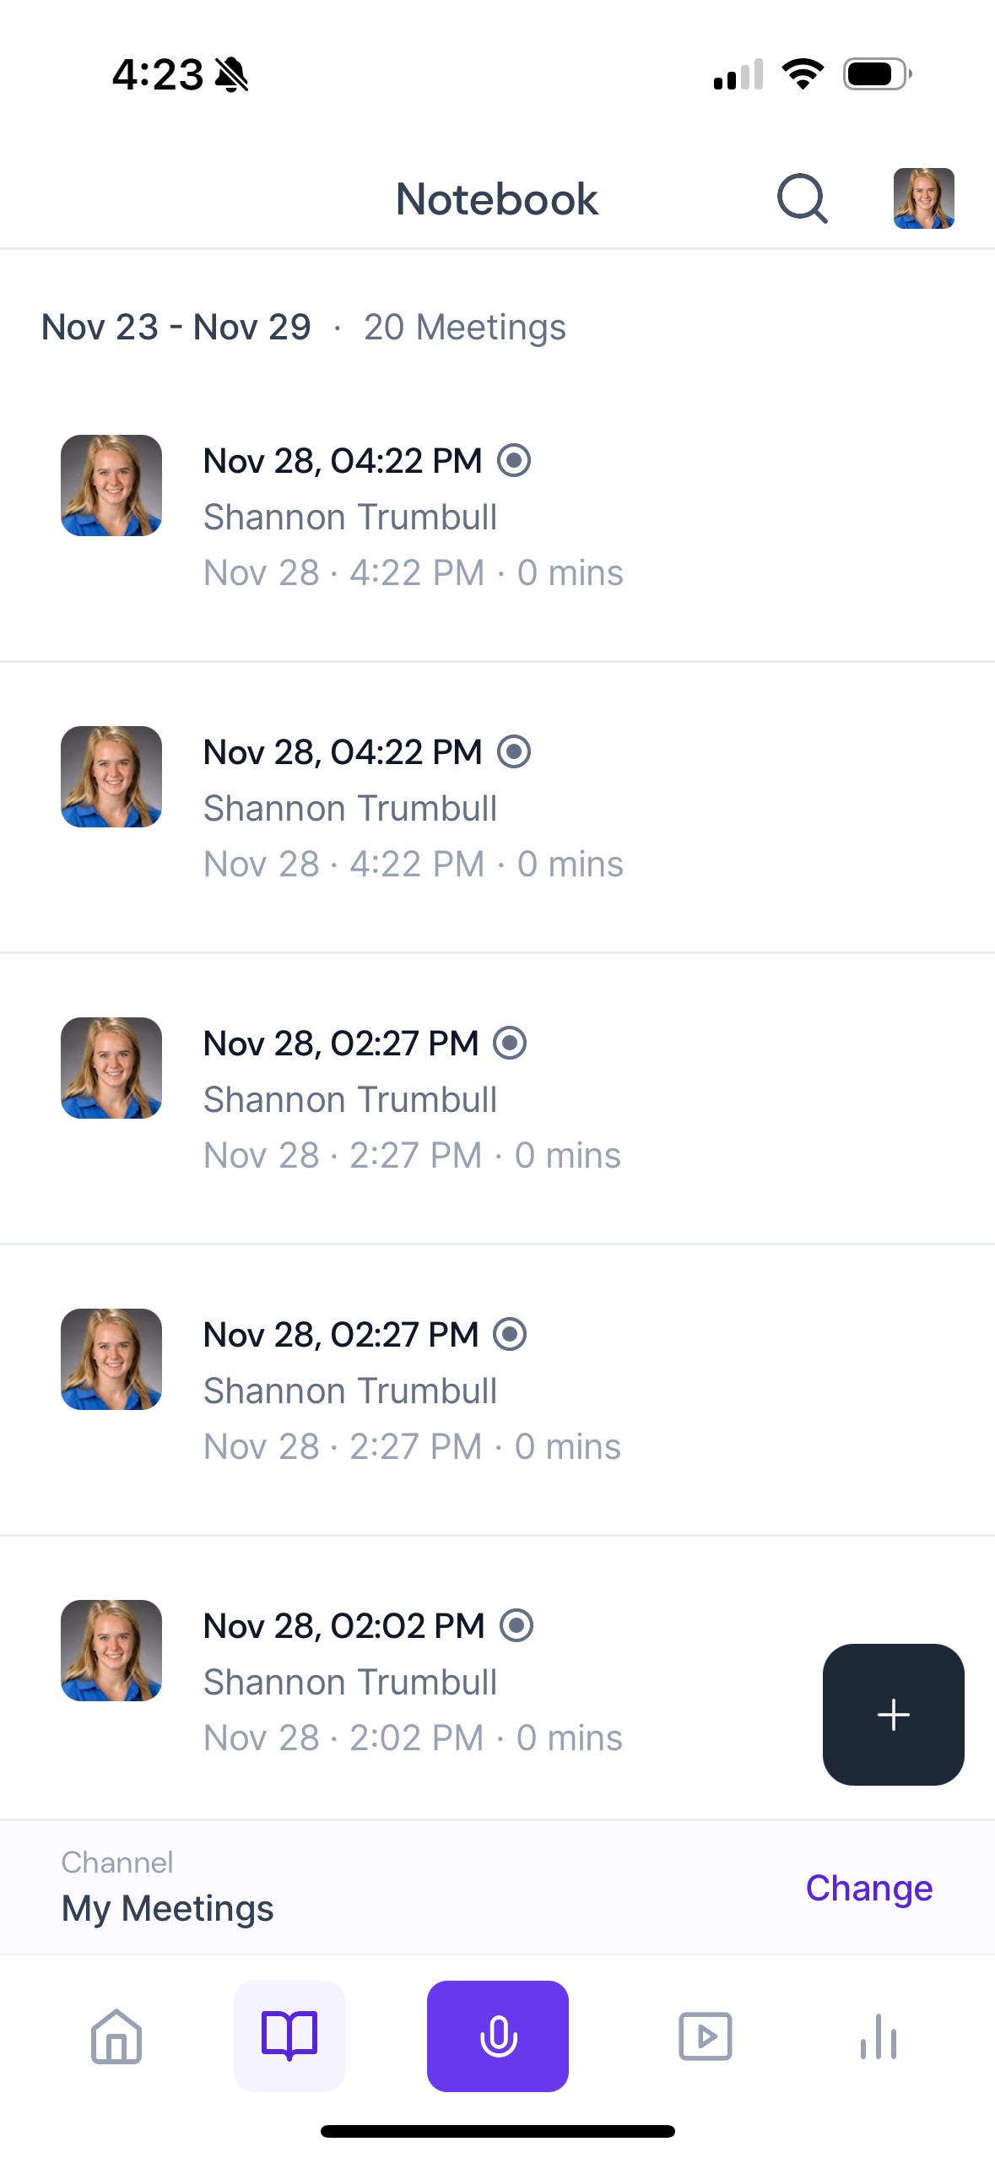This screenshot has height=2158, width=995.
Task: Open the first Nov 28, 04:22 PM meeting
Action: pyautogui.click(x=343, y=461)
